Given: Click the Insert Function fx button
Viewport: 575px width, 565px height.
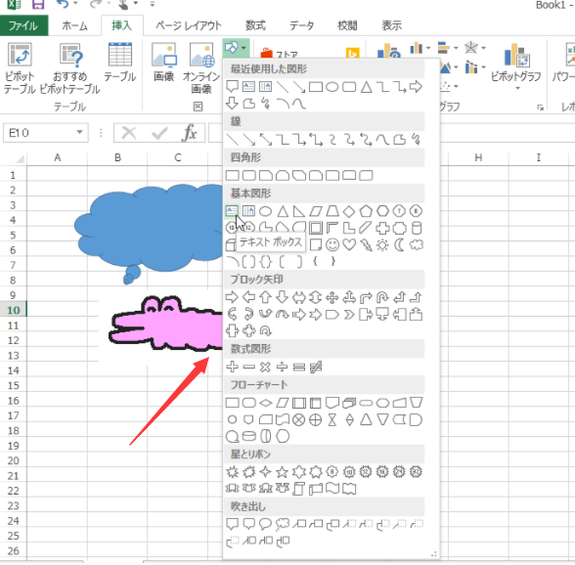Looking at the screenshot, I should click(x=190, y=132).
